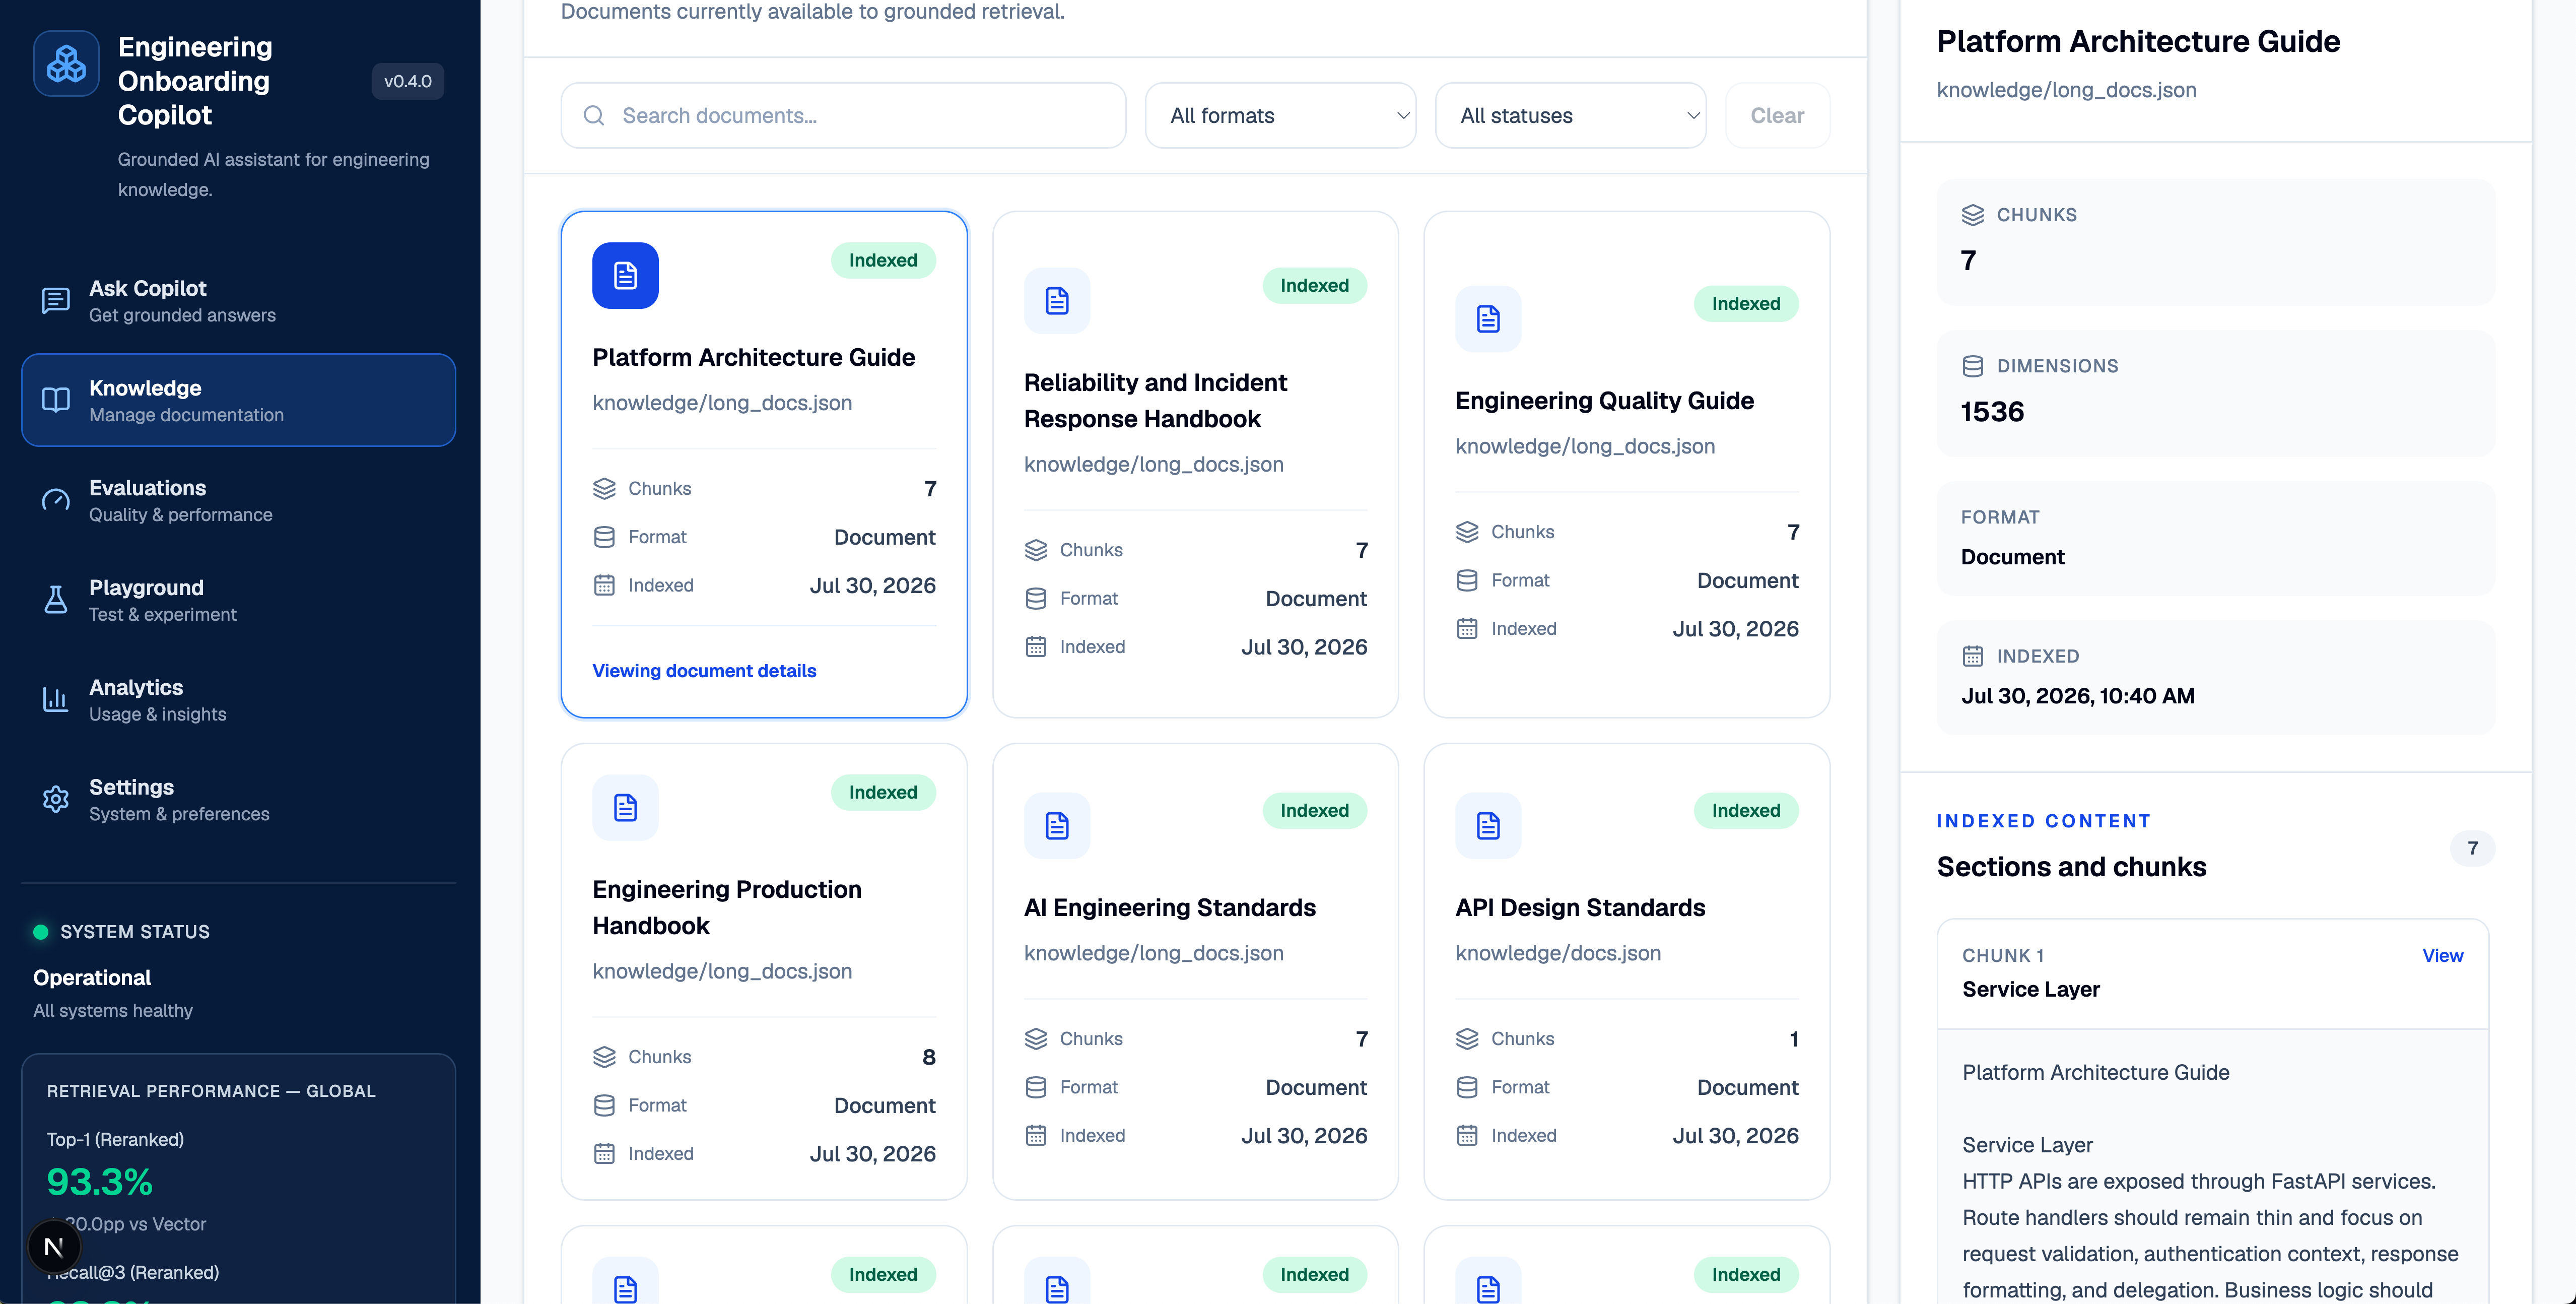Viewport: 2576px width, 1304px height.
Task: Open the Knowledge section
Action: tap(238, 400)
